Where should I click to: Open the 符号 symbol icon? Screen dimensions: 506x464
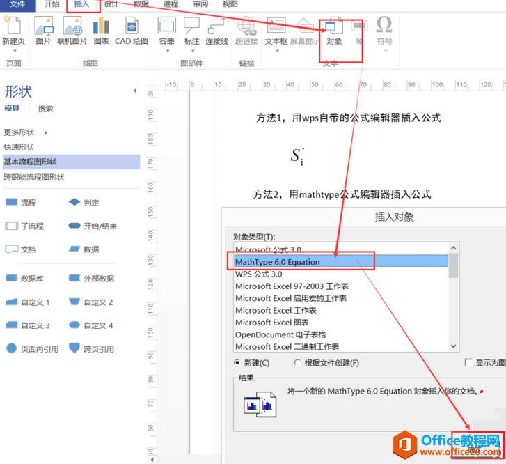(384, 25)
